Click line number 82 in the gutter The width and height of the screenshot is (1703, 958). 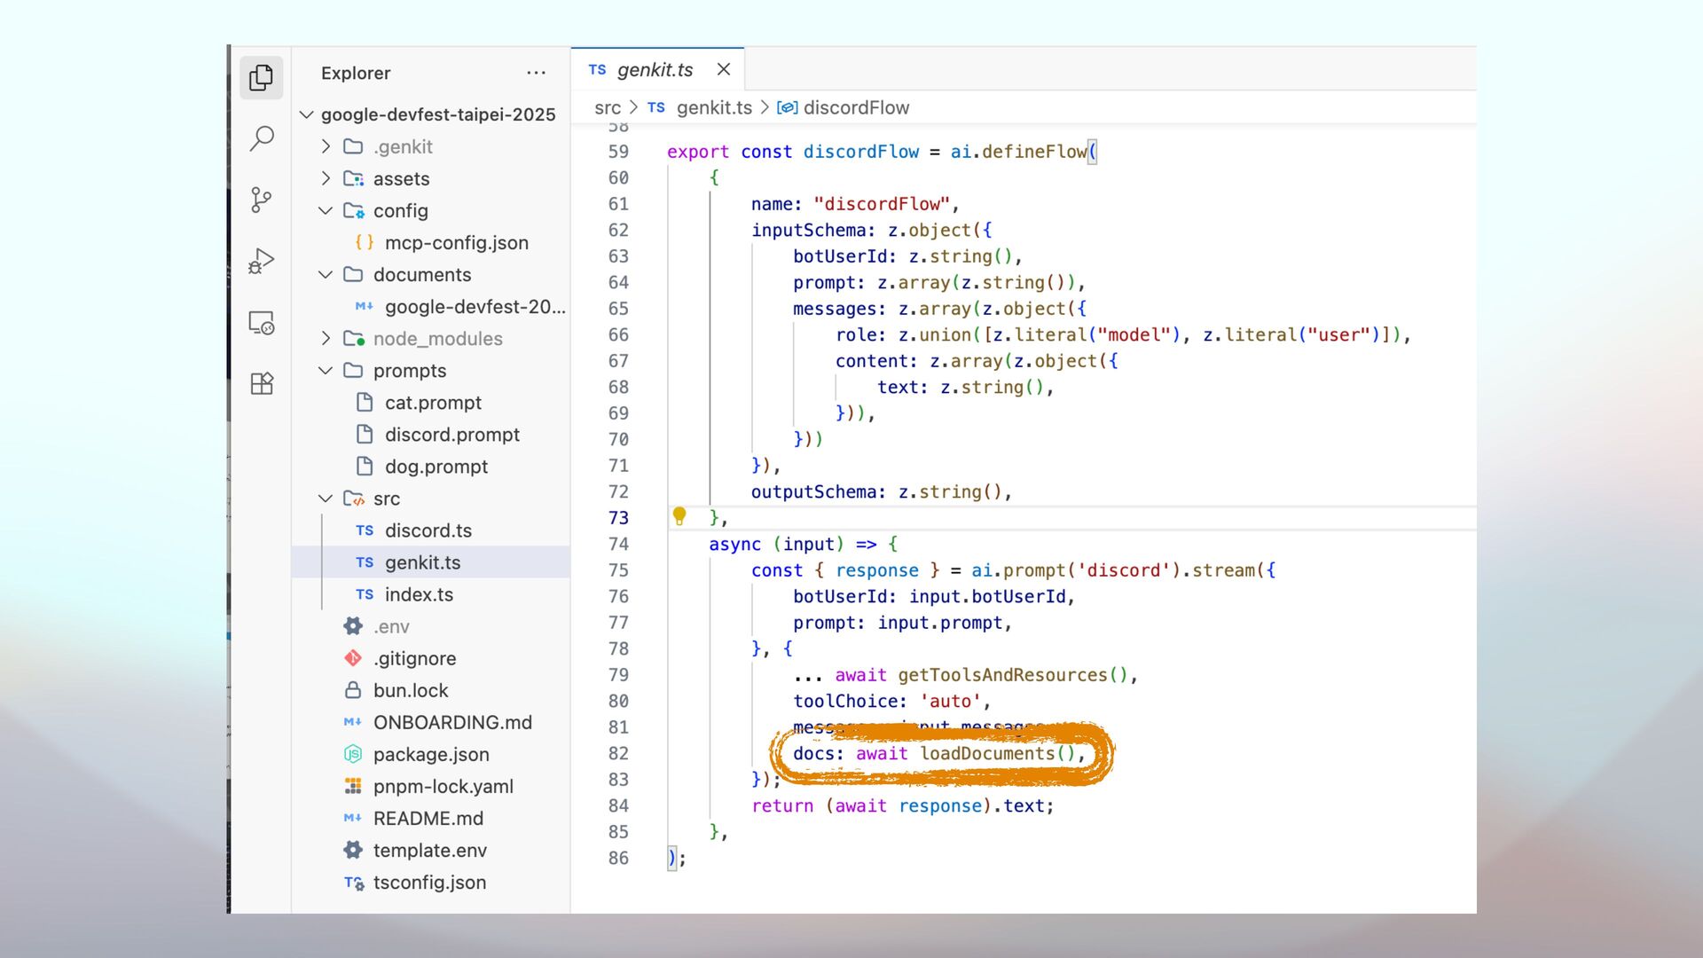[x=618, y=753]
